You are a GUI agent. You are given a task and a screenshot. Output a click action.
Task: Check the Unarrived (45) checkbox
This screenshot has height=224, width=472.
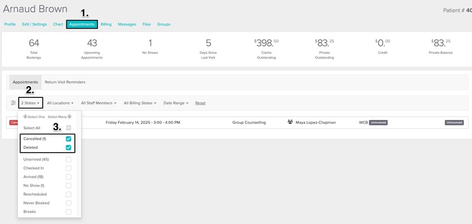[69, 159]
